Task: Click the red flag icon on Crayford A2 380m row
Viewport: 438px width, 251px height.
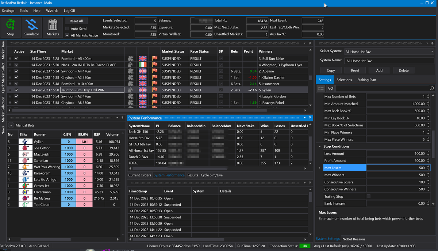Action: 155,77
